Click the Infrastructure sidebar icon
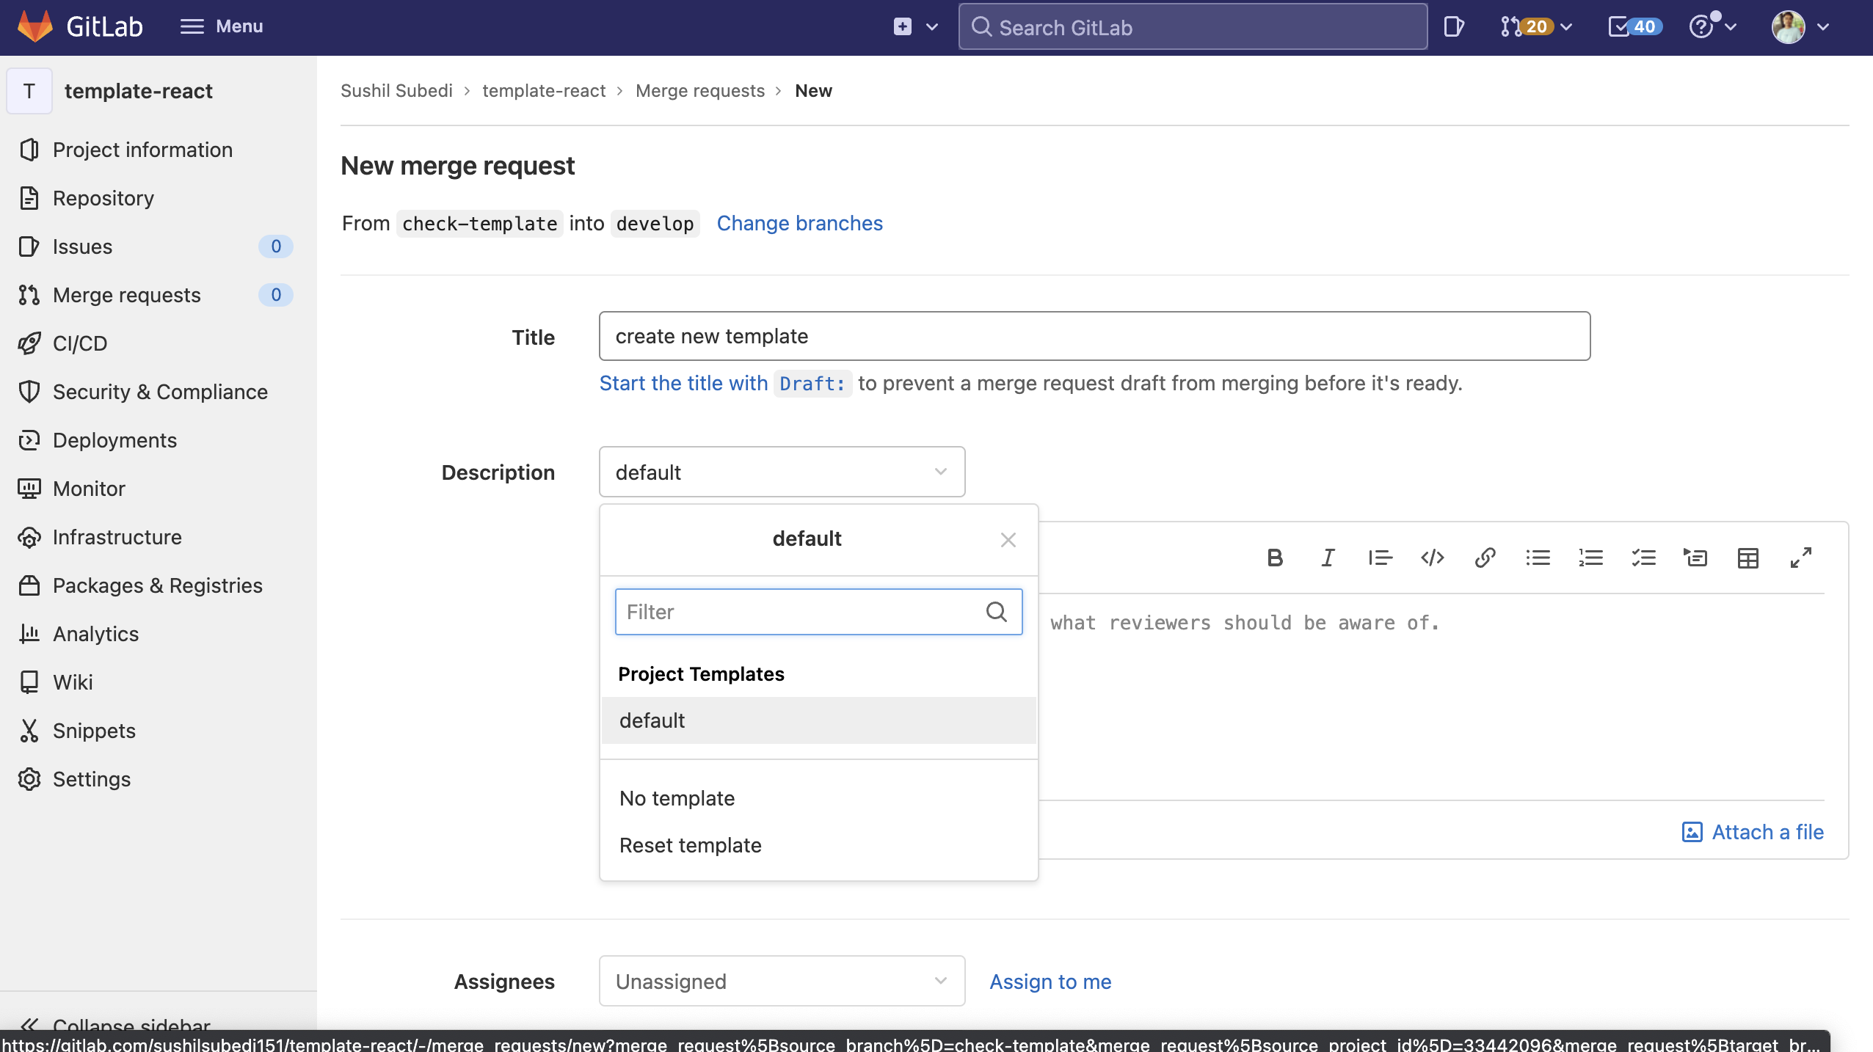Viewport: 1873px width, 1052px height. [29, 537]
